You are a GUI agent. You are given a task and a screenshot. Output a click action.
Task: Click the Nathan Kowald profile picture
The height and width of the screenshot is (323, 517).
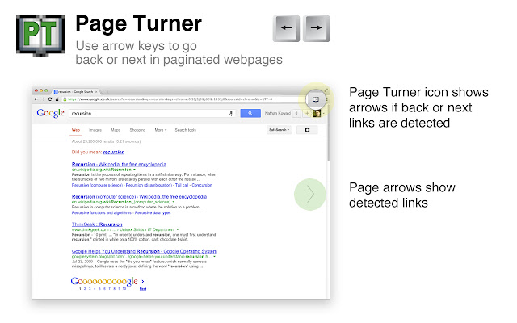(317, 113)
